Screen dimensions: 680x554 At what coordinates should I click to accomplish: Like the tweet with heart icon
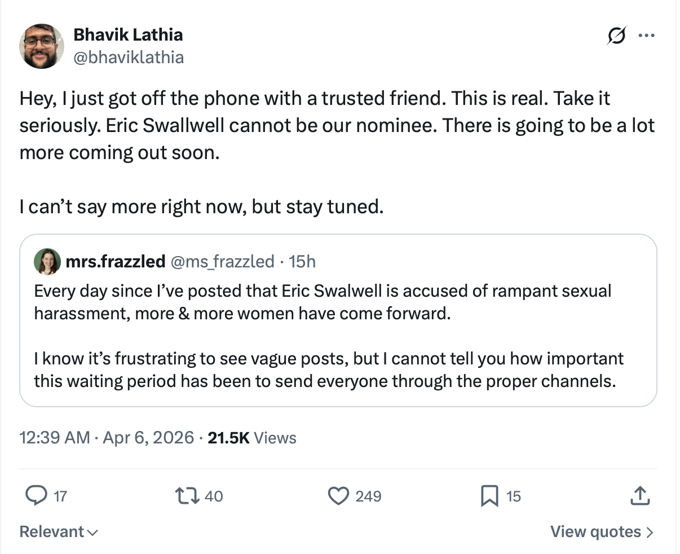coord(338,496)
